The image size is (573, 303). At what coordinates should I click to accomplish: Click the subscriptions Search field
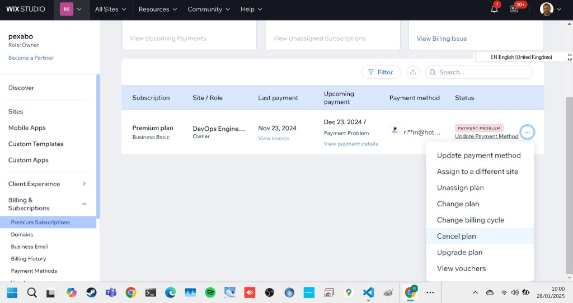[x=479, y=72]
